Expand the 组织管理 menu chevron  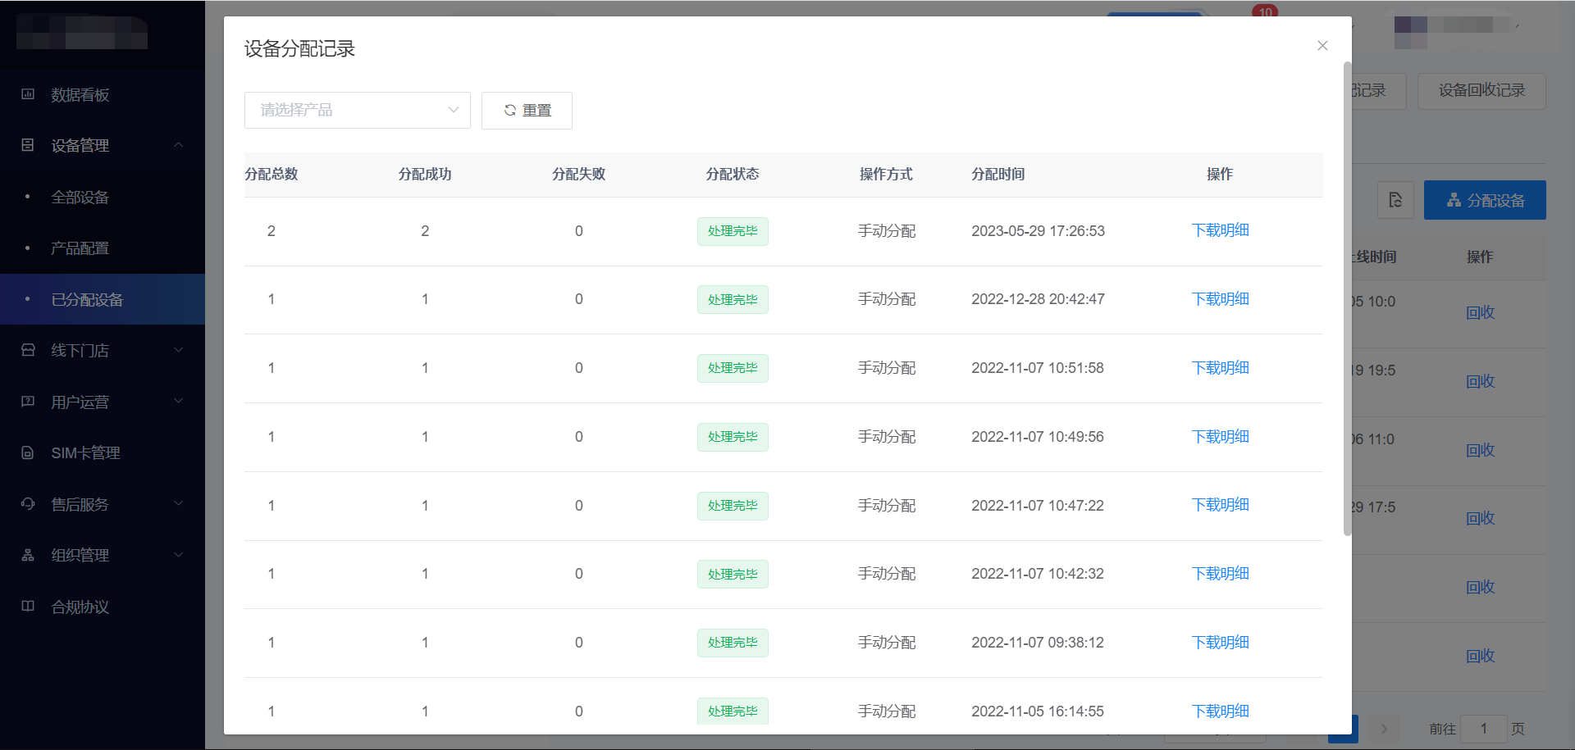click(178, 555)
